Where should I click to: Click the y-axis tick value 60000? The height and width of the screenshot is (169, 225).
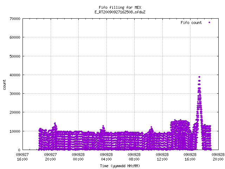[15, 37]
